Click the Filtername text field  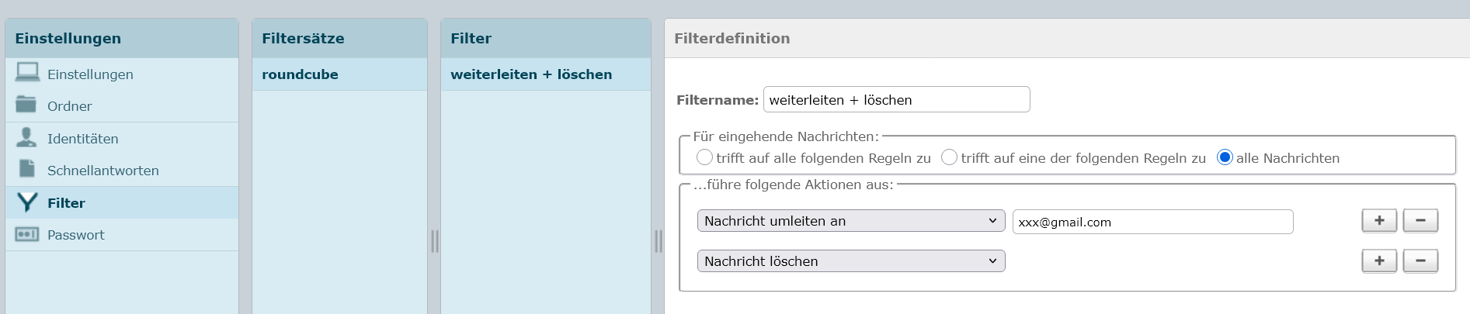click(896, 100)
